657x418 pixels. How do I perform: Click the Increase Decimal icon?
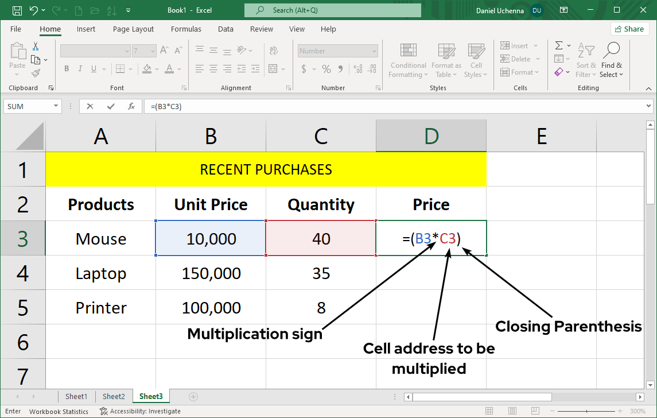coord(357,68)
